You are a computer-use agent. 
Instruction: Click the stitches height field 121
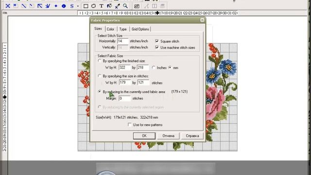point(143,83)
